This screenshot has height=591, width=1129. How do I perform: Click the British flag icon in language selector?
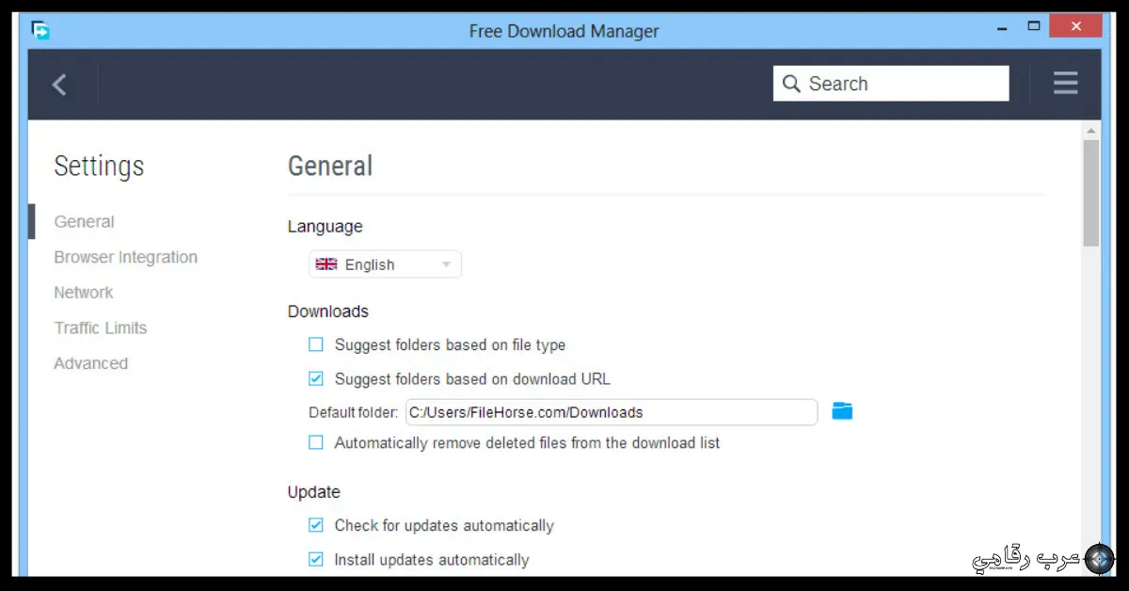pos(326,264)
